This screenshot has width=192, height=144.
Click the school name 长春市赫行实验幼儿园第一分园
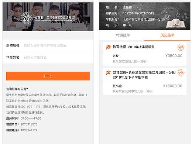pos(143,19)
